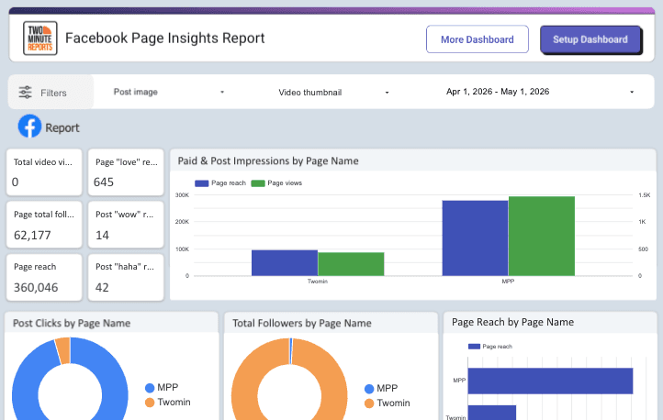The height and width of the screenshot is (420, 663).
Task: Click the Page Reach by Page Name title
Action: tap(513, 322)
